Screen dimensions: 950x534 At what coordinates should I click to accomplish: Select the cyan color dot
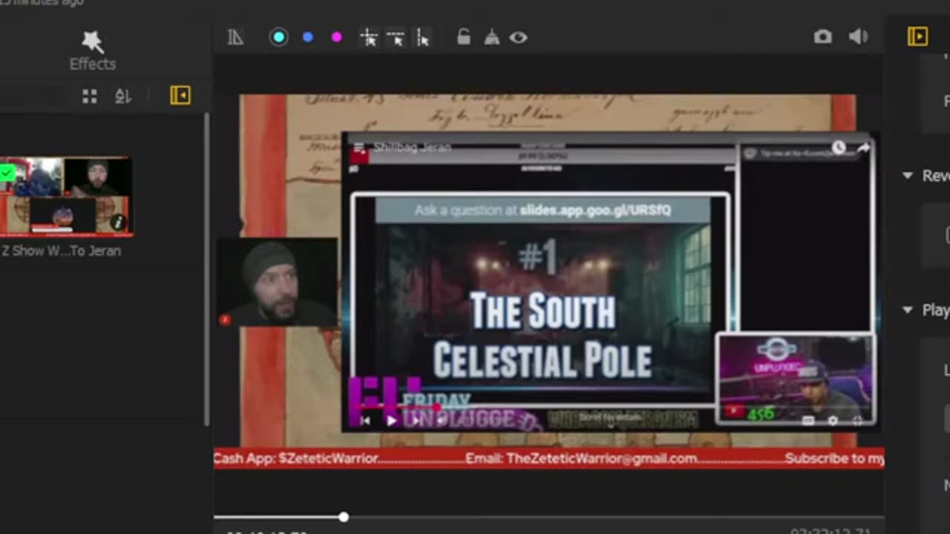tap(278, 37)
